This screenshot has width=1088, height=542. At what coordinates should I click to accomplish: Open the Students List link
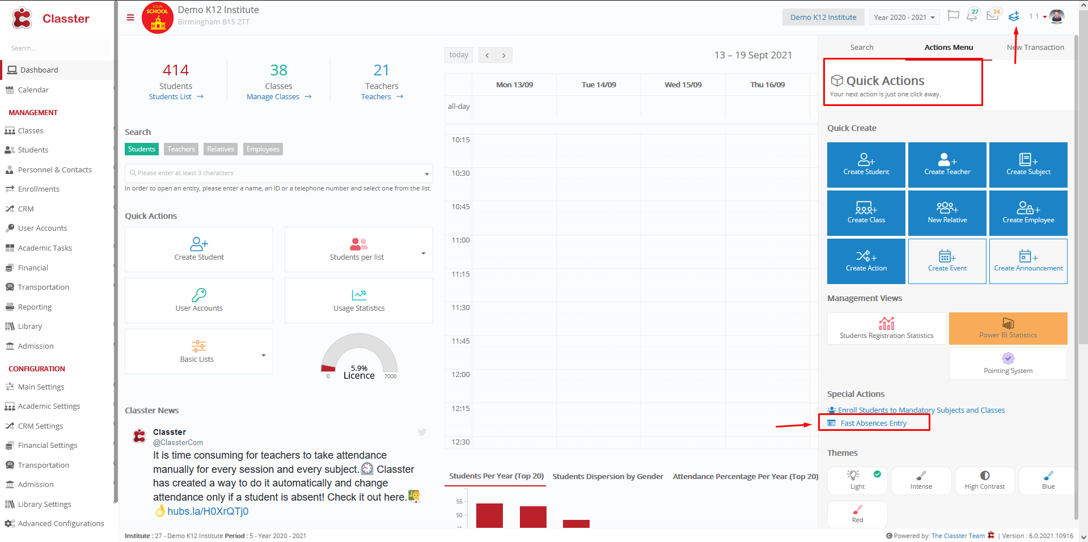coord(176,97)
